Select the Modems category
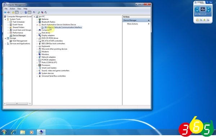Viewport: 216px width, 137px height. pos(45,52)
